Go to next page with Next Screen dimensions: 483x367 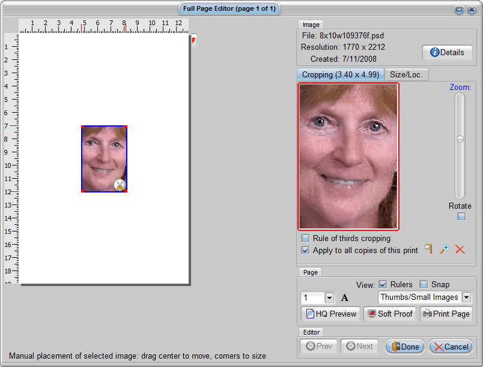tap(359, 347)
